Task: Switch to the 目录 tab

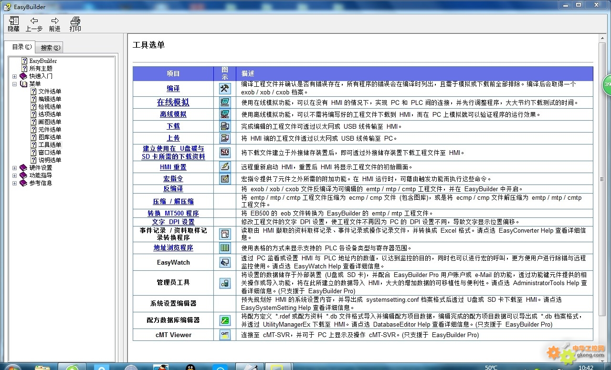Action: 22,47
